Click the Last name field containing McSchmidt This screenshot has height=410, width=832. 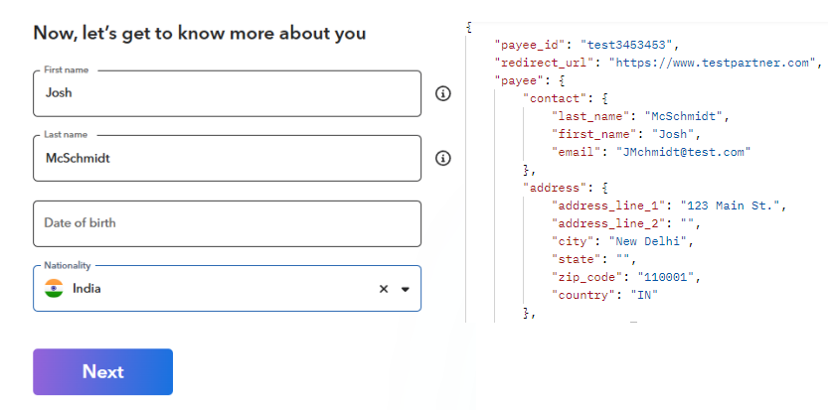coord(227,159)
